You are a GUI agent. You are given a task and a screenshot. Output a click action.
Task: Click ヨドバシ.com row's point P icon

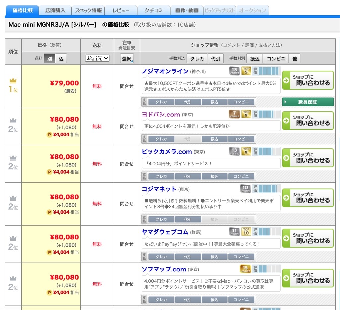pyautogui.click(x=50, y=135)
